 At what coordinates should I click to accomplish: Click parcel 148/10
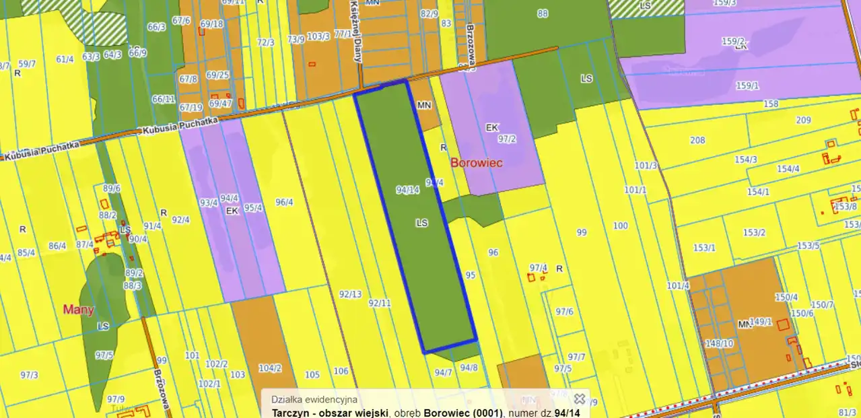(719, 343)
